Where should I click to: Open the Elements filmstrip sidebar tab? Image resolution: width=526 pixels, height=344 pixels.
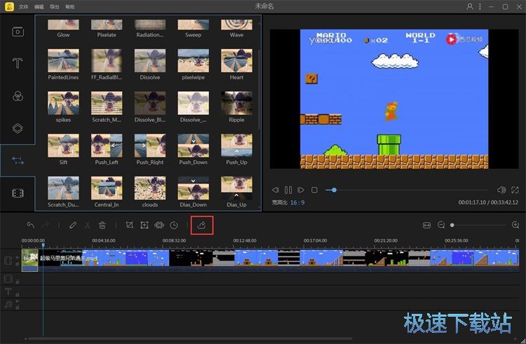coord(18,193)
